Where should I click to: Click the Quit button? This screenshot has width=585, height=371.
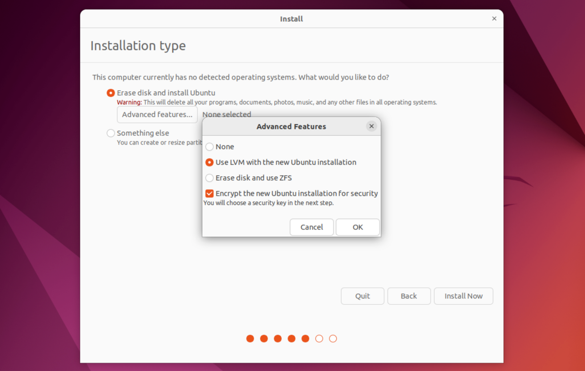point(362,296)
